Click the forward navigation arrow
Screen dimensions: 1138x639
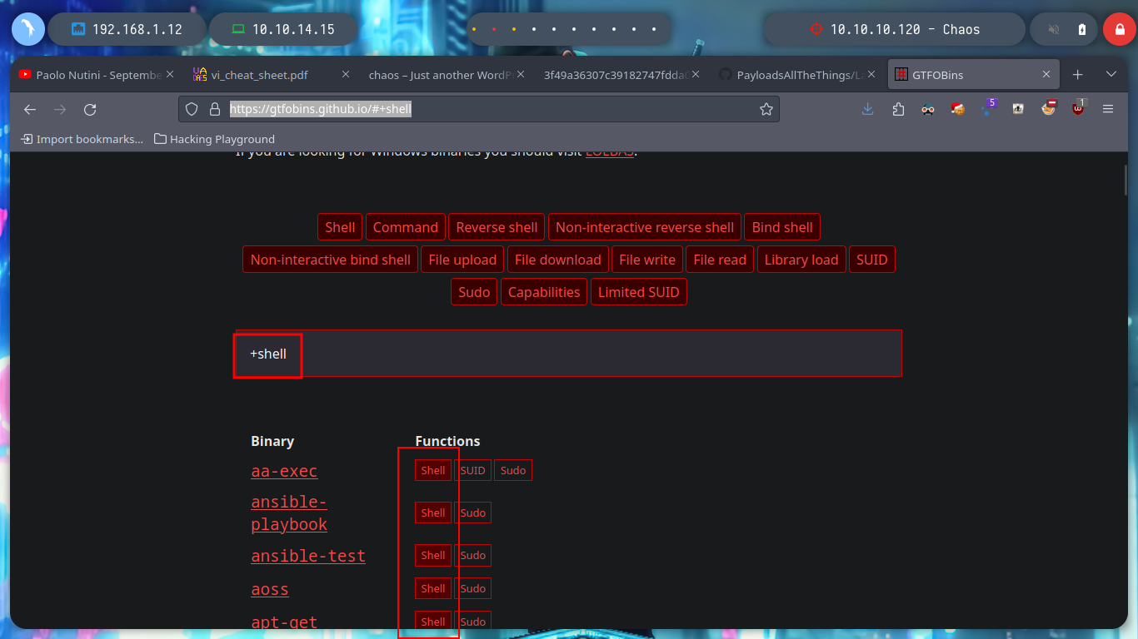pos(60,109)
